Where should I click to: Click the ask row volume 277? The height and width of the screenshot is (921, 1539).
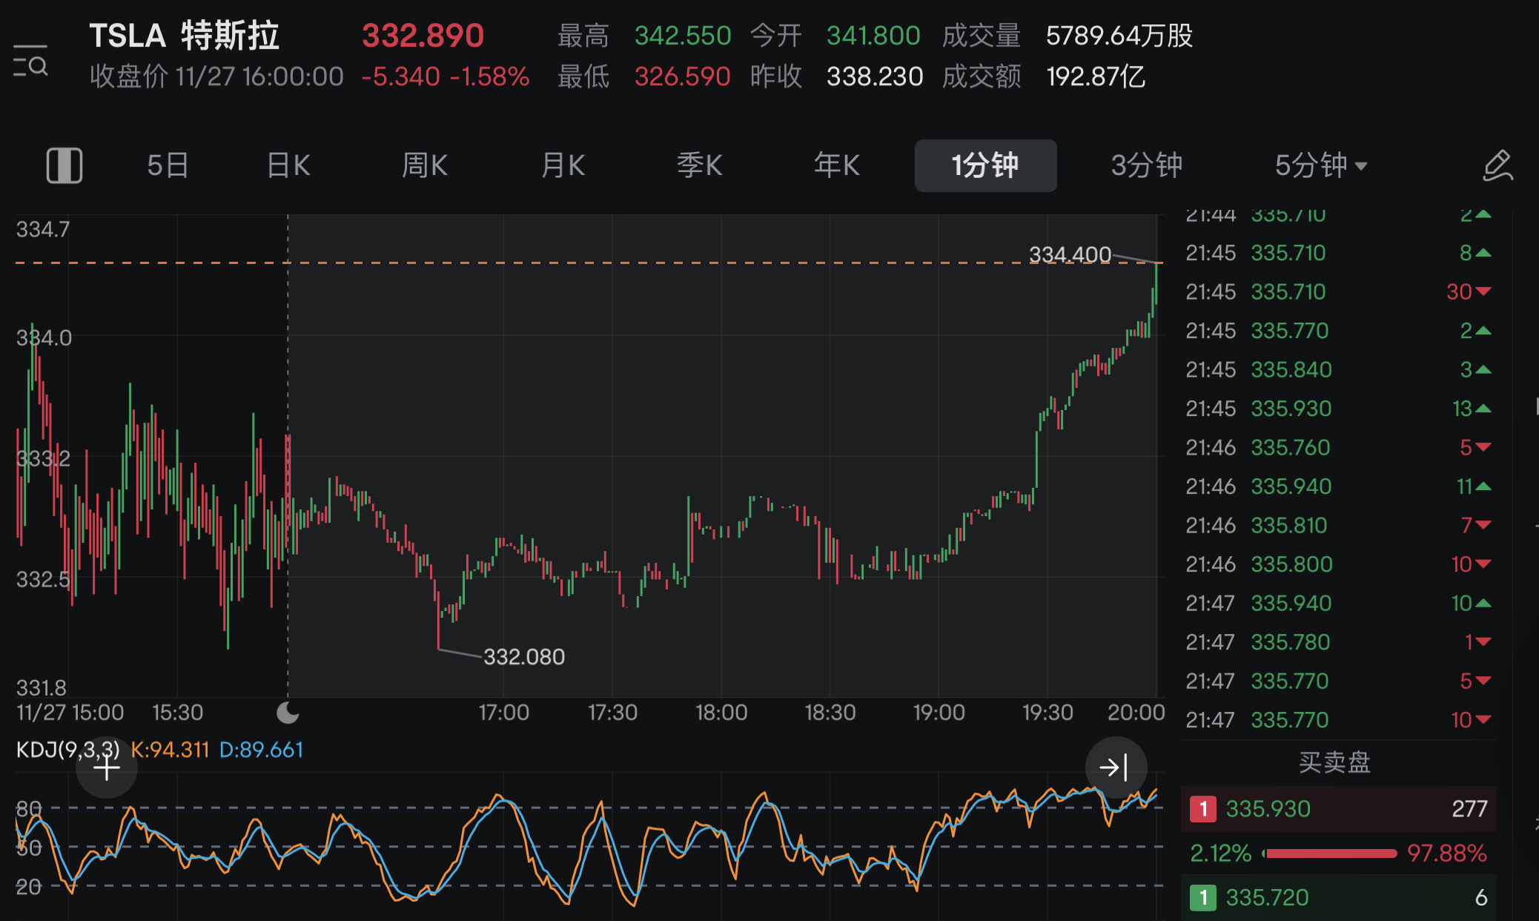[1469, 809]
